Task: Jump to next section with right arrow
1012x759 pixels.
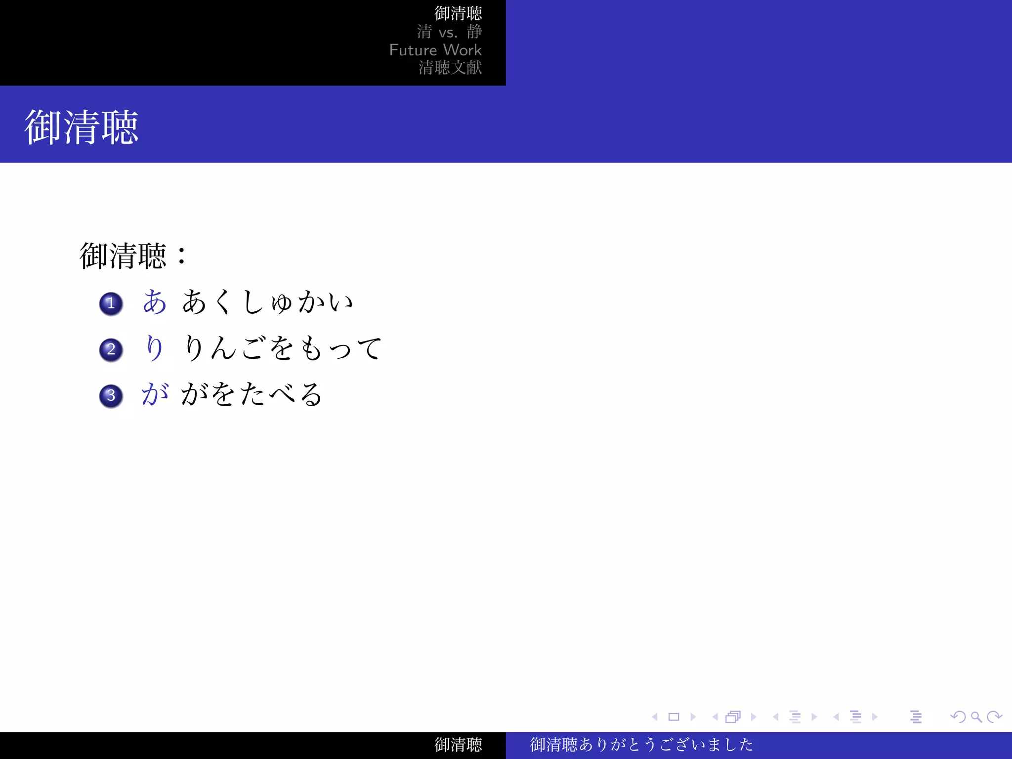Action: click(x=875, y=717)
